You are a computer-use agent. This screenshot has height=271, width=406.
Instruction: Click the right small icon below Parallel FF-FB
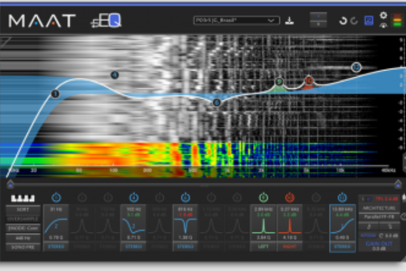click(390, 227)
